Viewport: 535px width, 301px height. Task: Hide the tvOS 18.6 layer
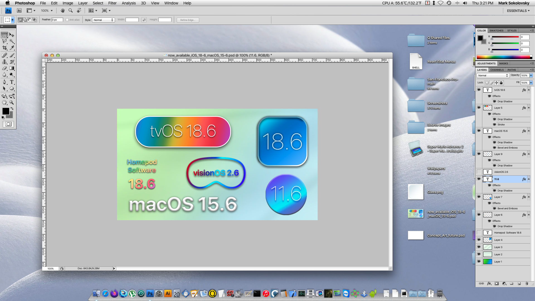point(479,90)
